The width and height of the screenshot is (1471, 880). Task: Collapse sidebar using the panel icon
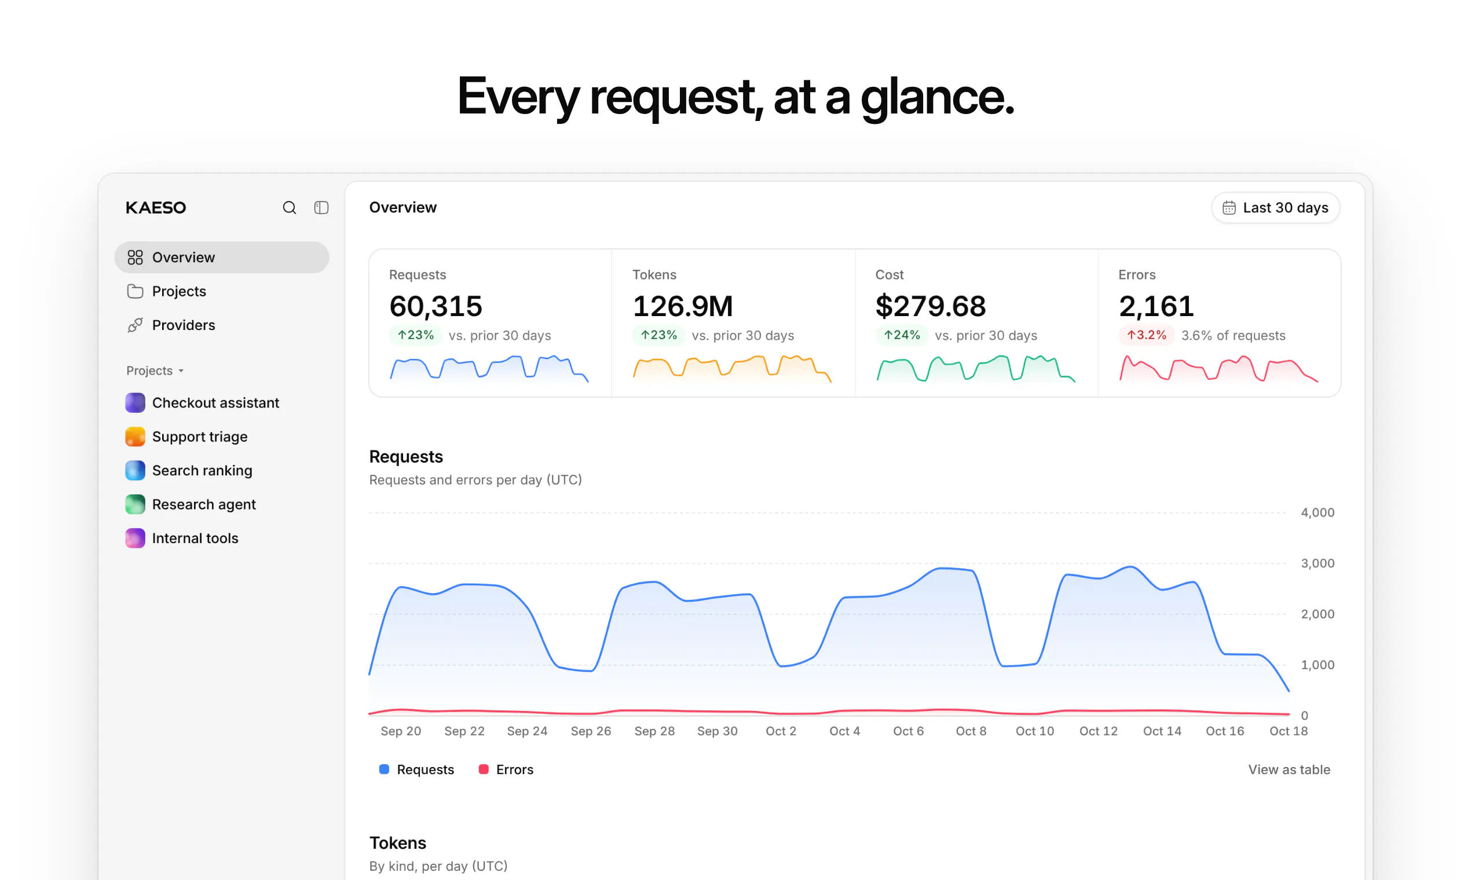[321, 207]
